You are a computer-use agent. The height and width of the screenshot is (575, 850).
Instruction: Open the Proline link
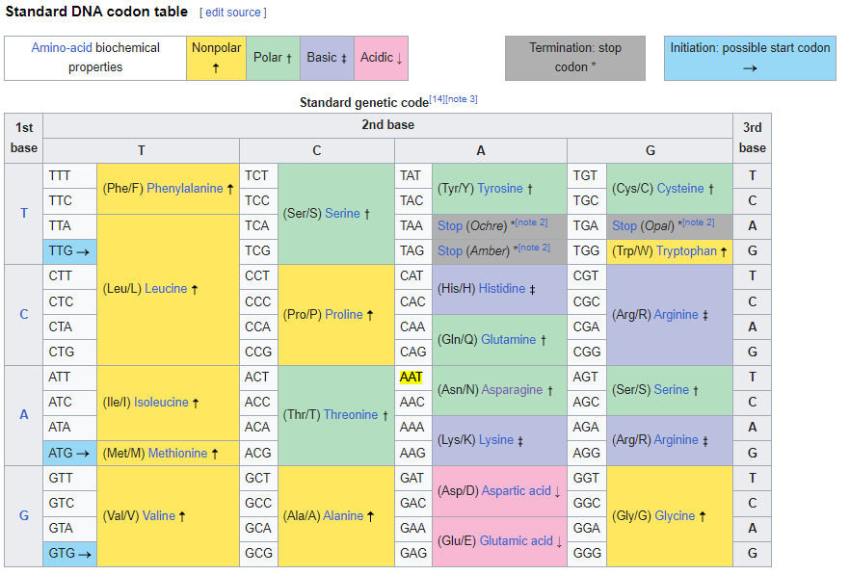click(344, 314)
